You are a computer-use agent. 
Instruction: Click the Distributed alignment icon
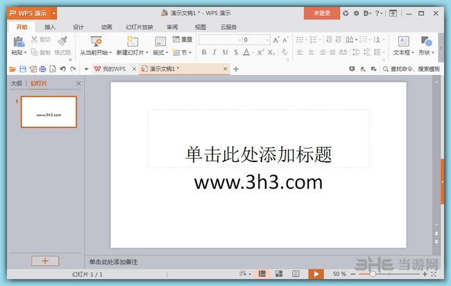pos(343,52)
